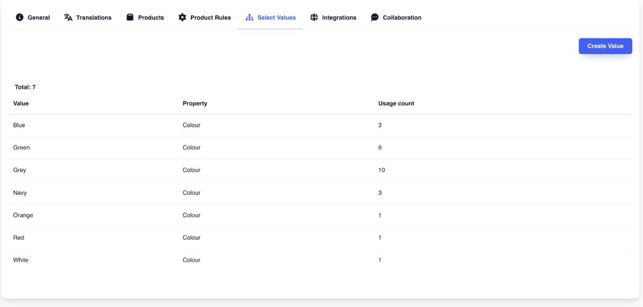Click the Create Value button
Viewport: 643px width, 307px height.
(x=605, y=46)
